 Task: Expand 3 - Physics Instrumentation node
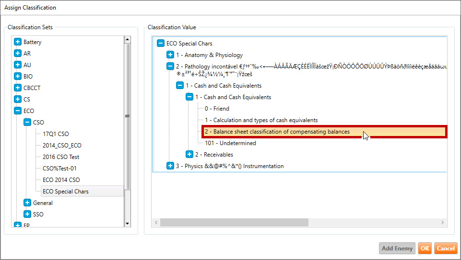(170, 166)
